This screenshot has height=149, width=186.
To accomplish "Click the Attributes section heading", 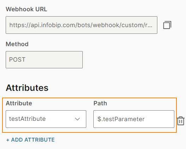I will click(x=27, y=88).
